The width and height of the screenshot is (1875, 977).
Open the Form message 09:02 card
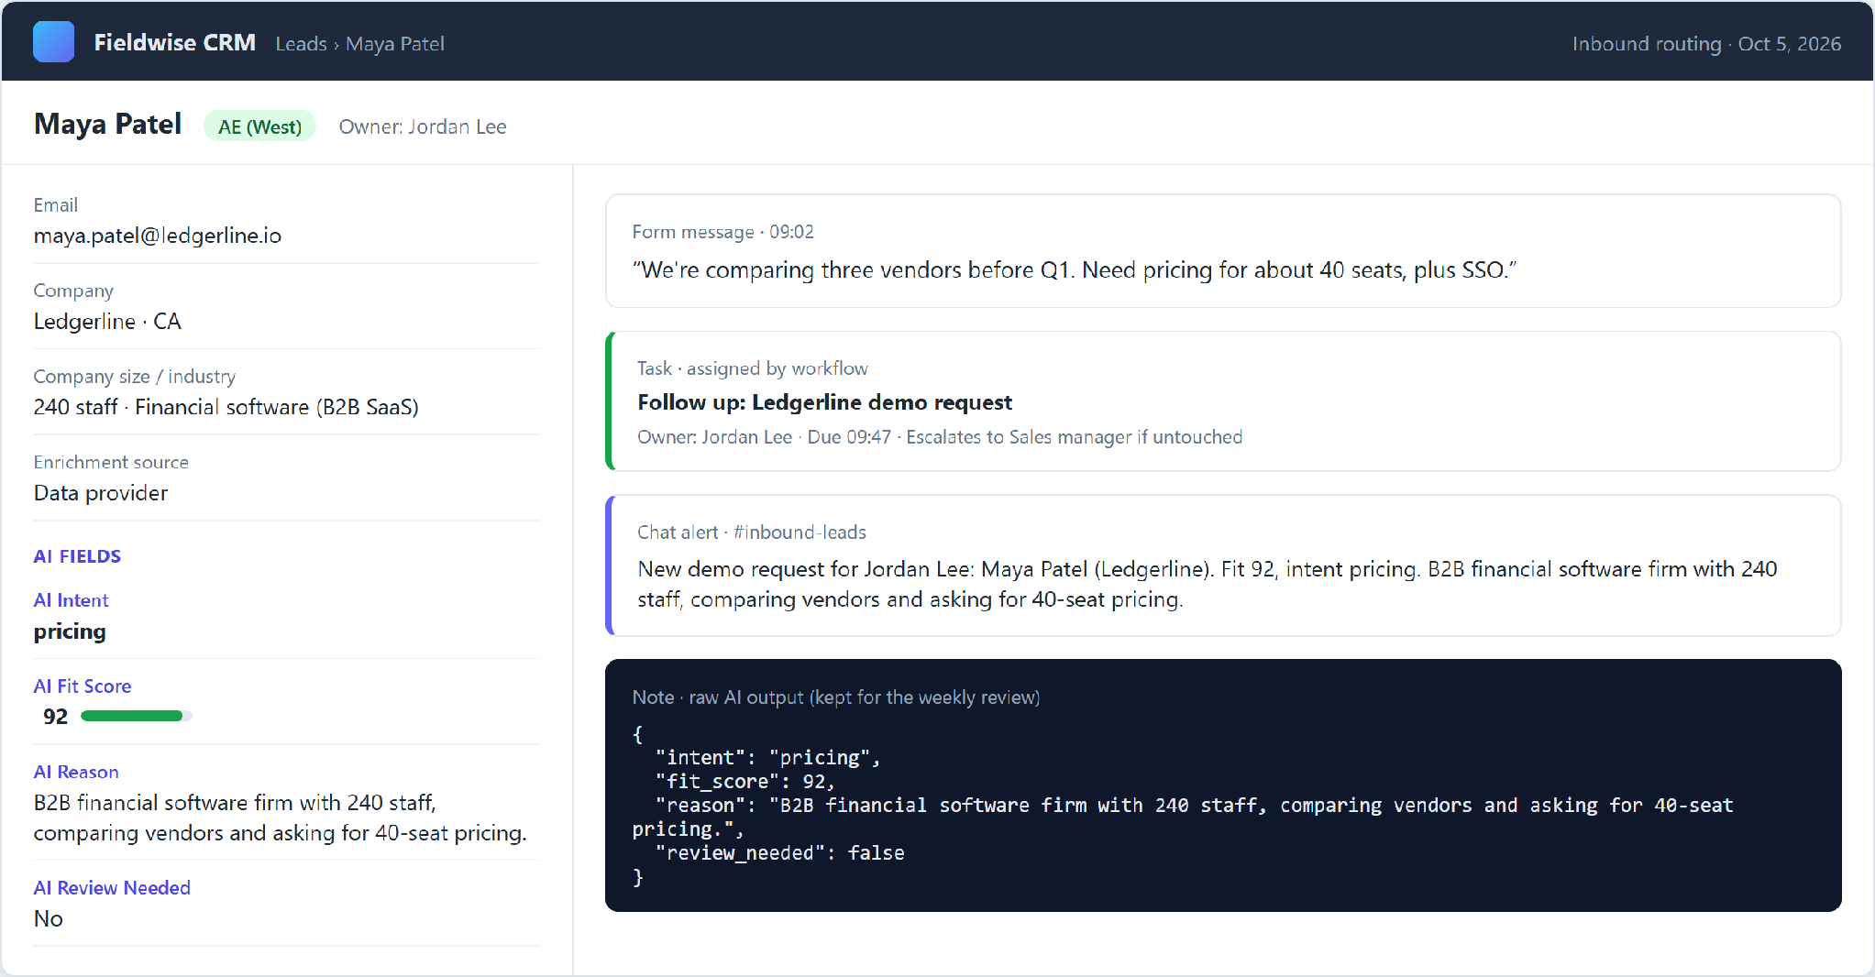(1223, 251)
